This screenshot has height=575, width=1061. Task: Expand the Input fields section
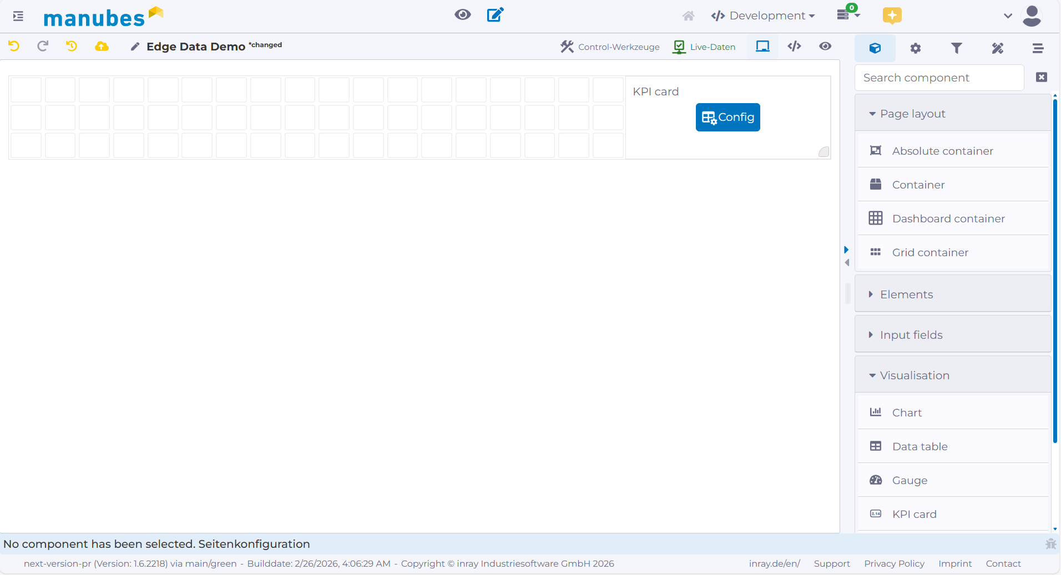click(x=911, y=334)
